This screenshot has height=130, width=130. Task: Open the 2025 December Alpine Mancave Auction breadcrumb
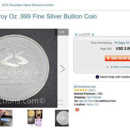click(28, 5)
